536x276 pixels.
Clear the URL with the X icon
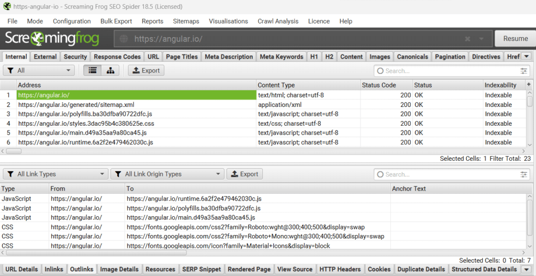click(467, 39)
